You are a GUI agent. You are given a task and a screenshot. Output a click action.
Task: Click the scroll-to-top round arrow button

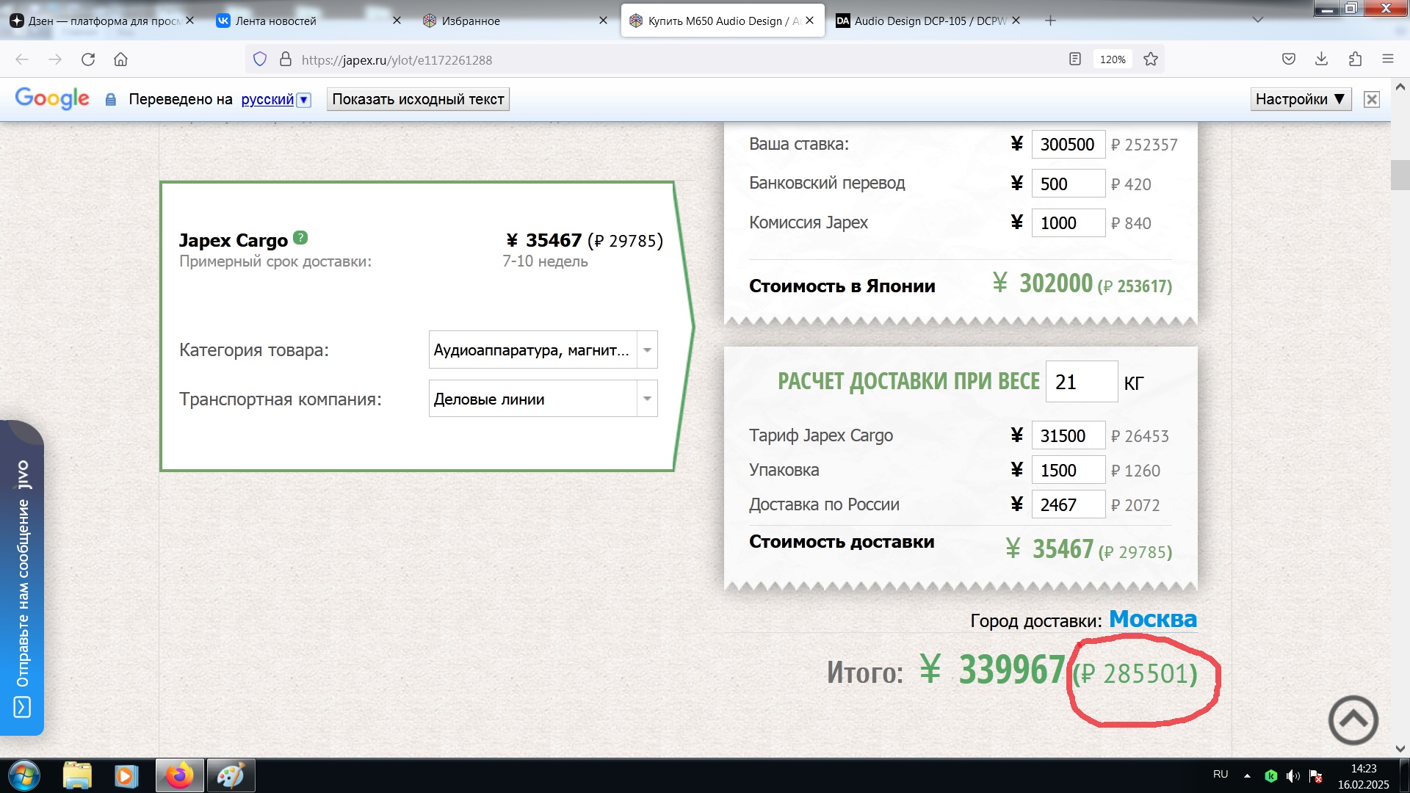click(1353, 720)
